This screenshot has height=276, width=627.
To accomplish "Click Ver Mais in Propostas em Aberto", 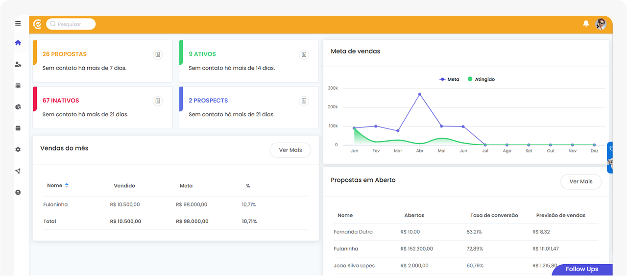I will click(580, 182).
